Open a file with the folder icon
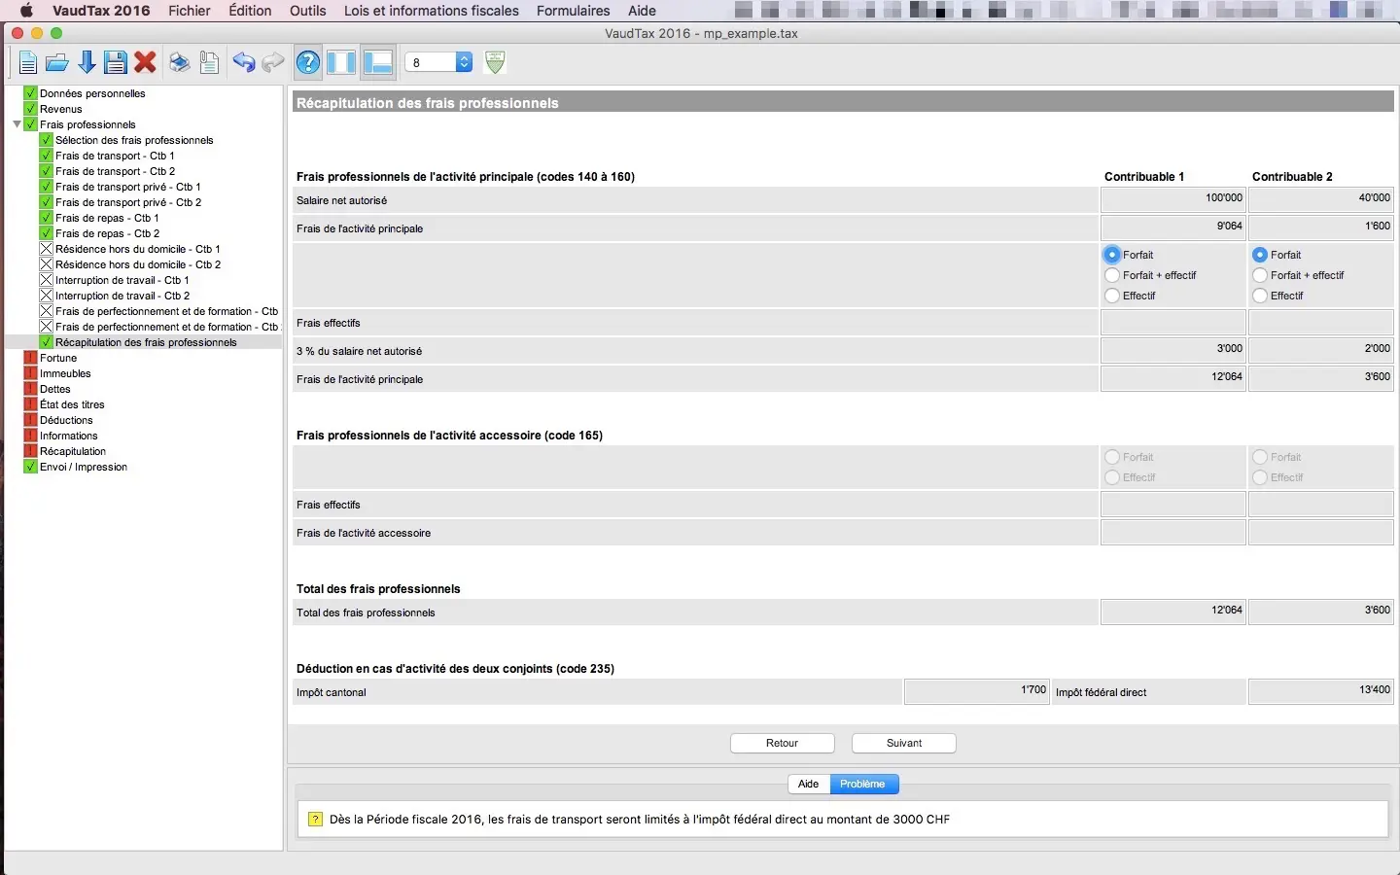The height and width of the screenshot is (875, 1400). click(x=57, y=63)
